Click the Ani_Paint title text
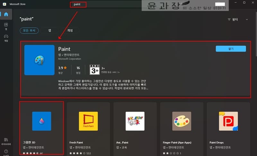The height and width of the screenshot is (156, 257). [x=122, y=142]
